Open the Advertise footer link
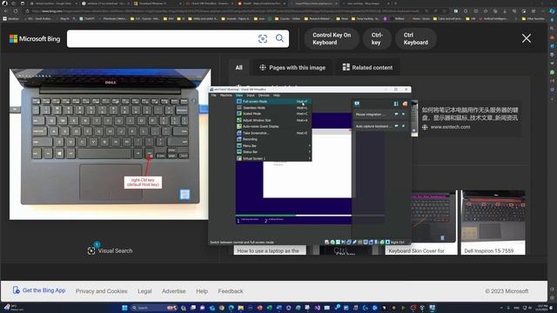557x313 pixels. pos(174,291)
